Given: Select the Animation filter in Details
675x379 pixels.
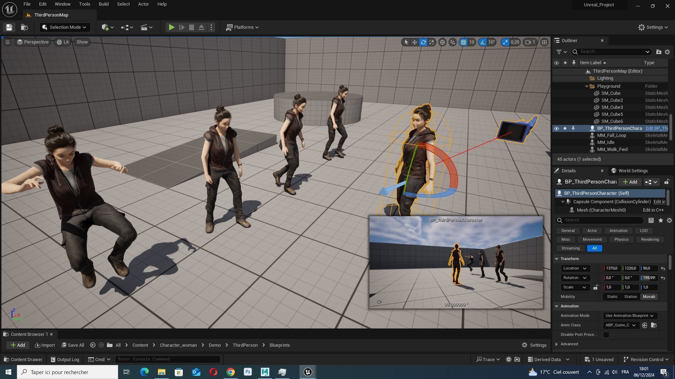Looking at the screenshot, I should [618, 231].
